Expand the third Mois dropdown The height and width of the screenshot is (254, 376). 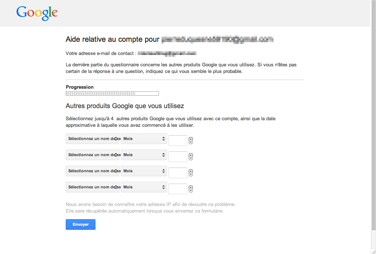(144, 171)
